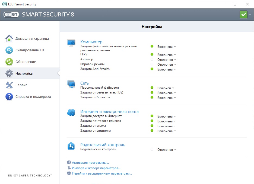The image size is (254, 184).
Task: Click the wrench icon for Сервис
Action: [9, 85]
